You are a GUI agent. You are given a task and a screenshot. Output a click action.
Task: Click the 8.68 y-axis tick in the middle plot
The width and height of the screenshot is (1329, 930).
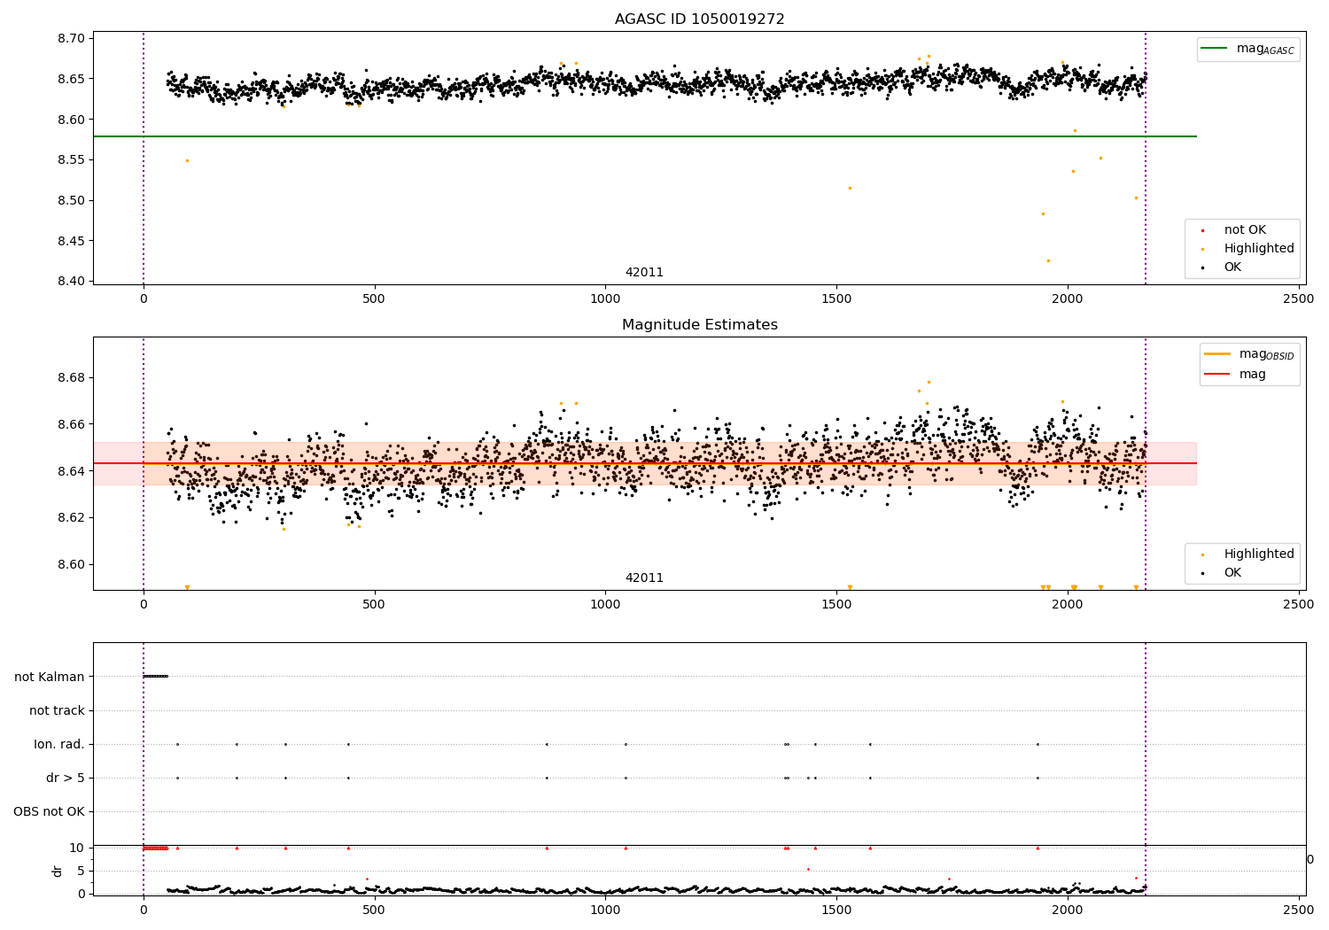coord(73,377)
